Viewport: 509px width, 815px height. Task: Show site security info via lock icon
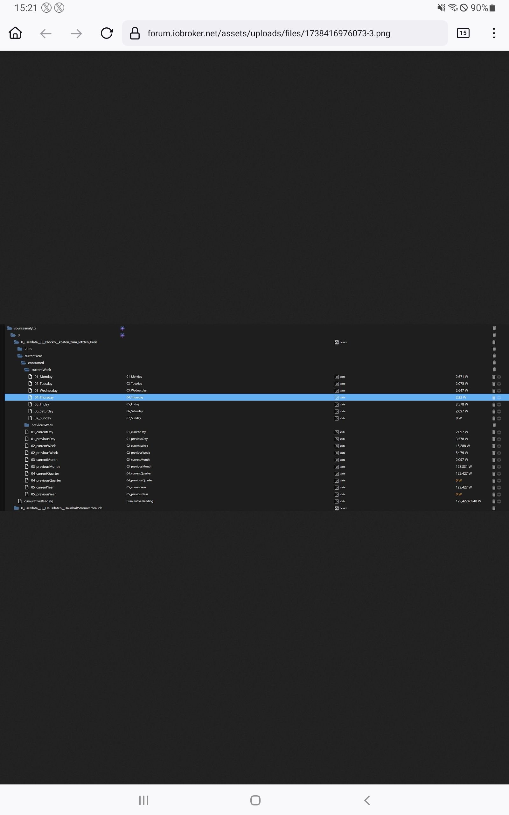(135, 33)
